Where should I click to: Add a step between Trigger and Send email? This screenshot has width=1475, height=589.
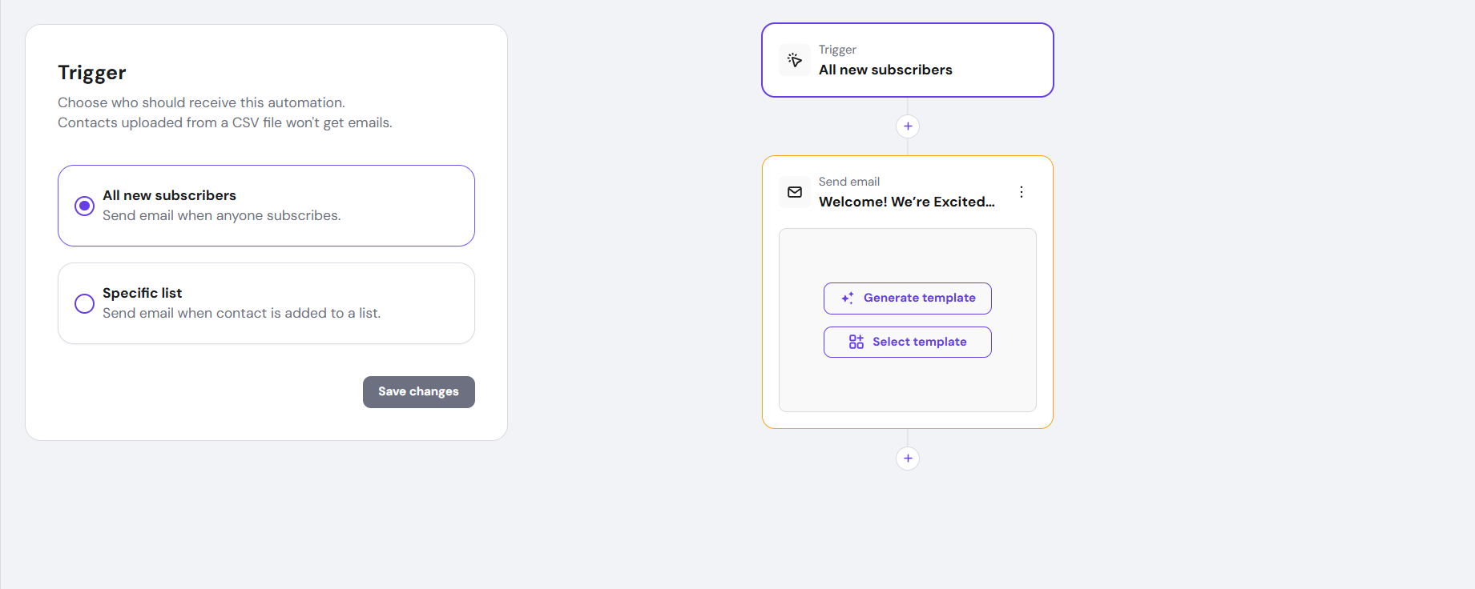tap(907, 126)
